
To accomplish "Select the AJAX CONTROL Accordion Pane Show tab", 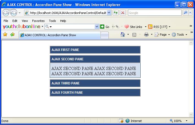I will (x=60, y=35).
